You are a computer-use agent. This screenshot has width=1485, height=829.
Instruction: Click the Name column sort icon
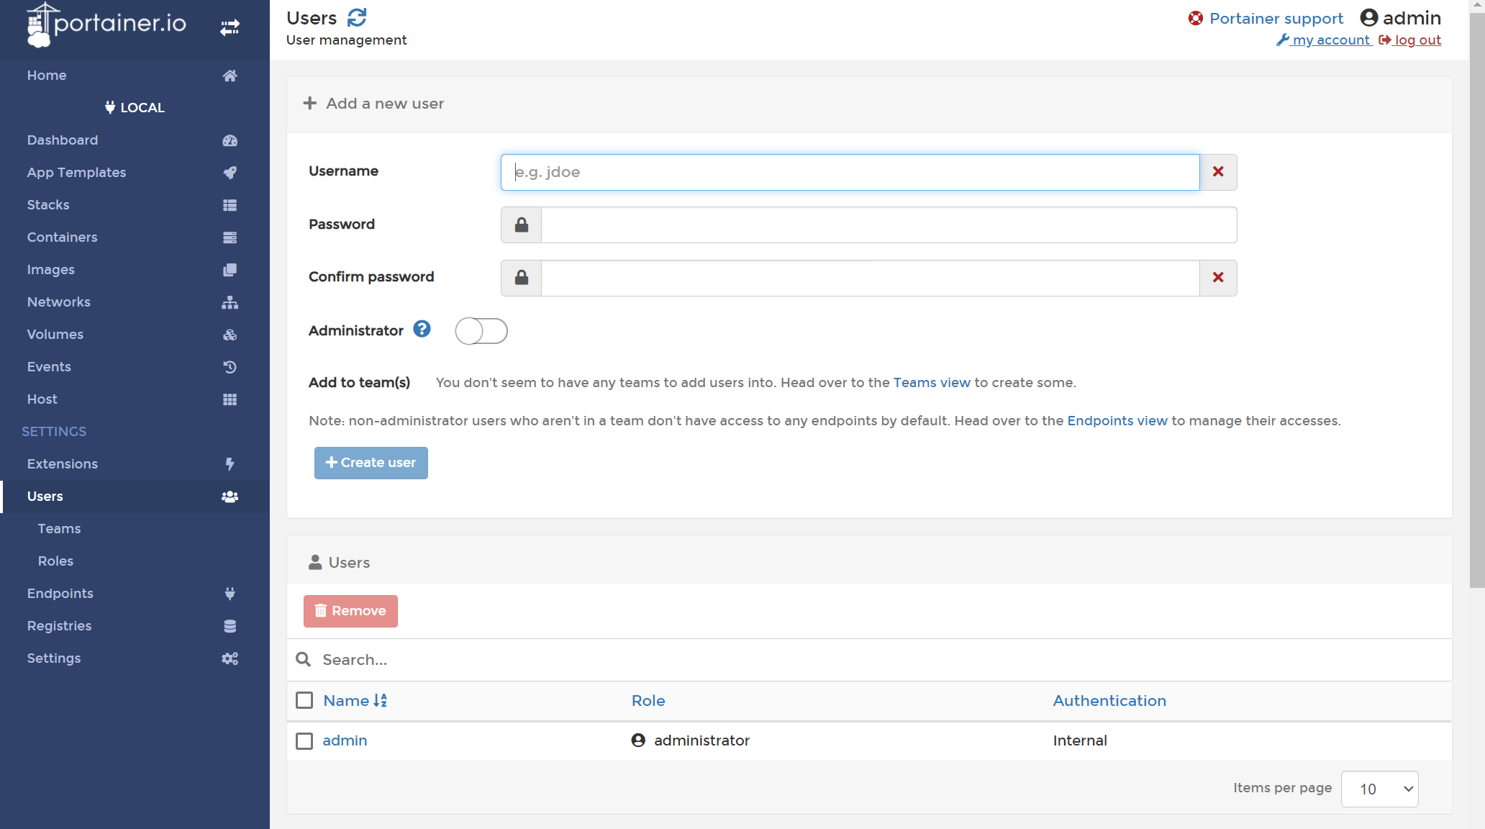click(381, 700)
